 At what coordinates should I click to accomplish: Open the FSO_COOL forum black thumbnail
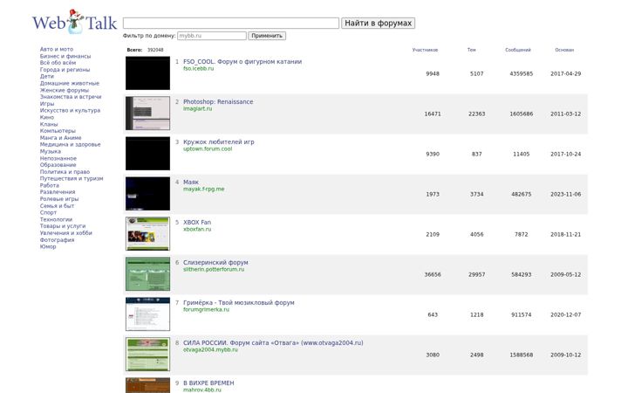click(147, 73)
